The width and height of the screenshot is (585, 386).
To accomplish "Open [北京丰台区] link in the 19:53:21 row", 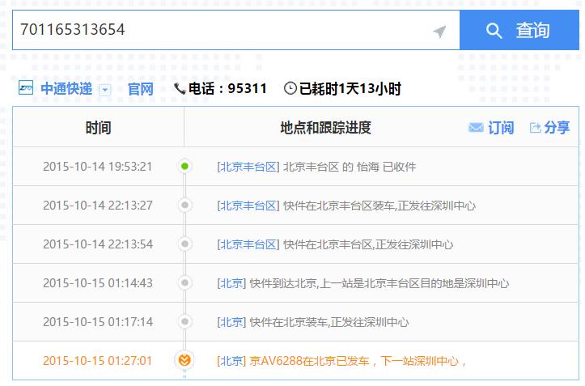I will (248, 167).
